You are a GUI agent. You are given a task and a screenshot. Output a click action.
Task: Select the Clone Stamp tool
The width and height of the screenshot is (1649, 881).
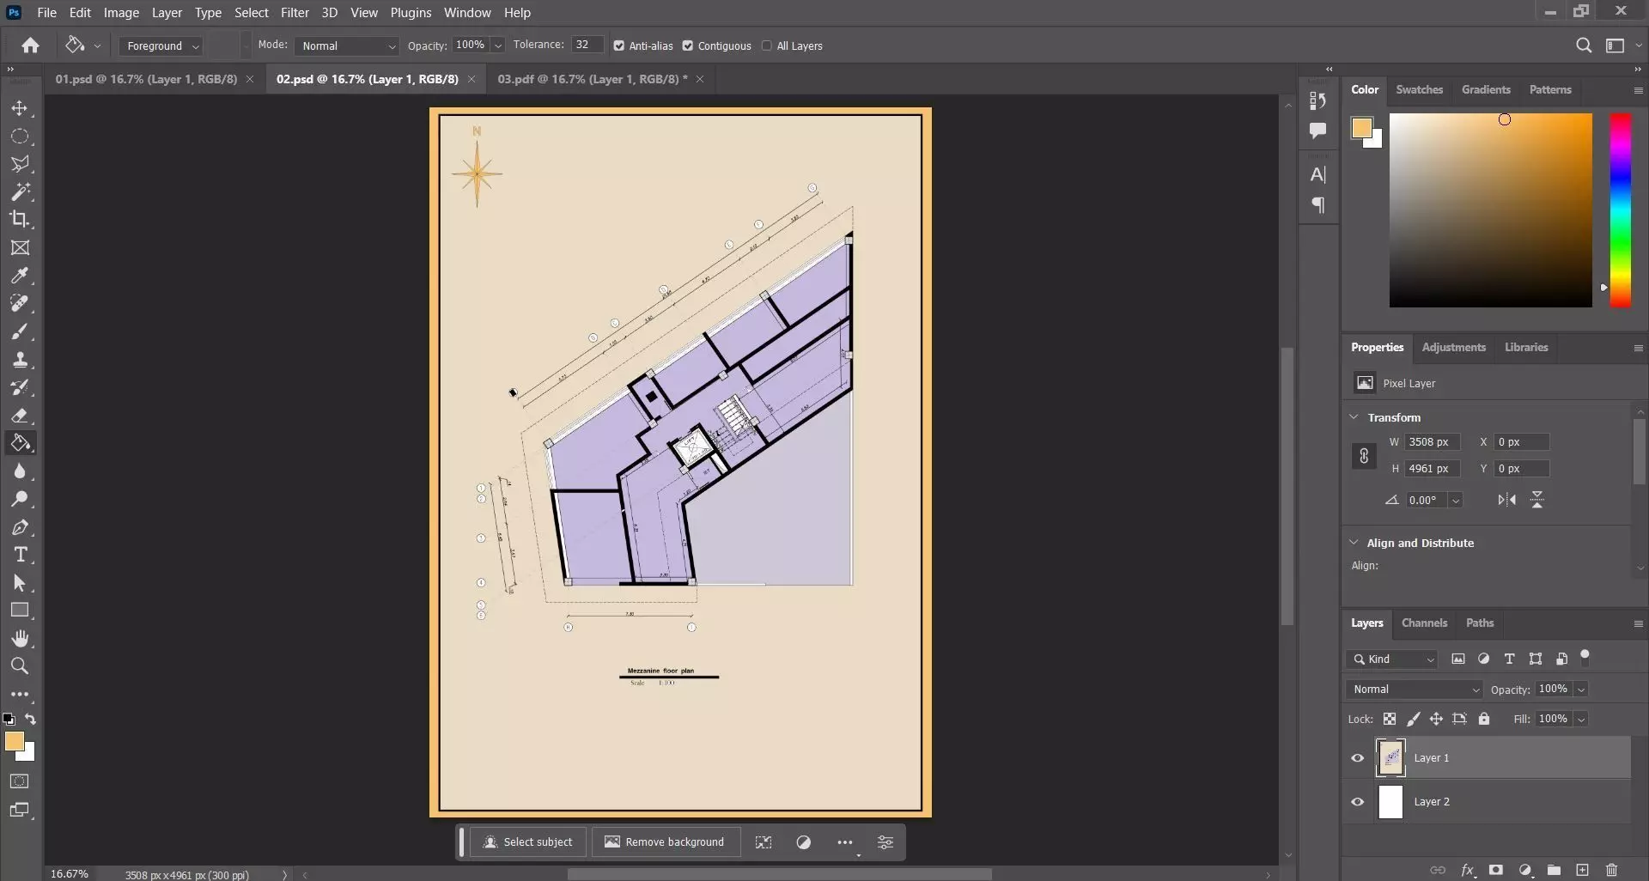[x=20, y=360]
